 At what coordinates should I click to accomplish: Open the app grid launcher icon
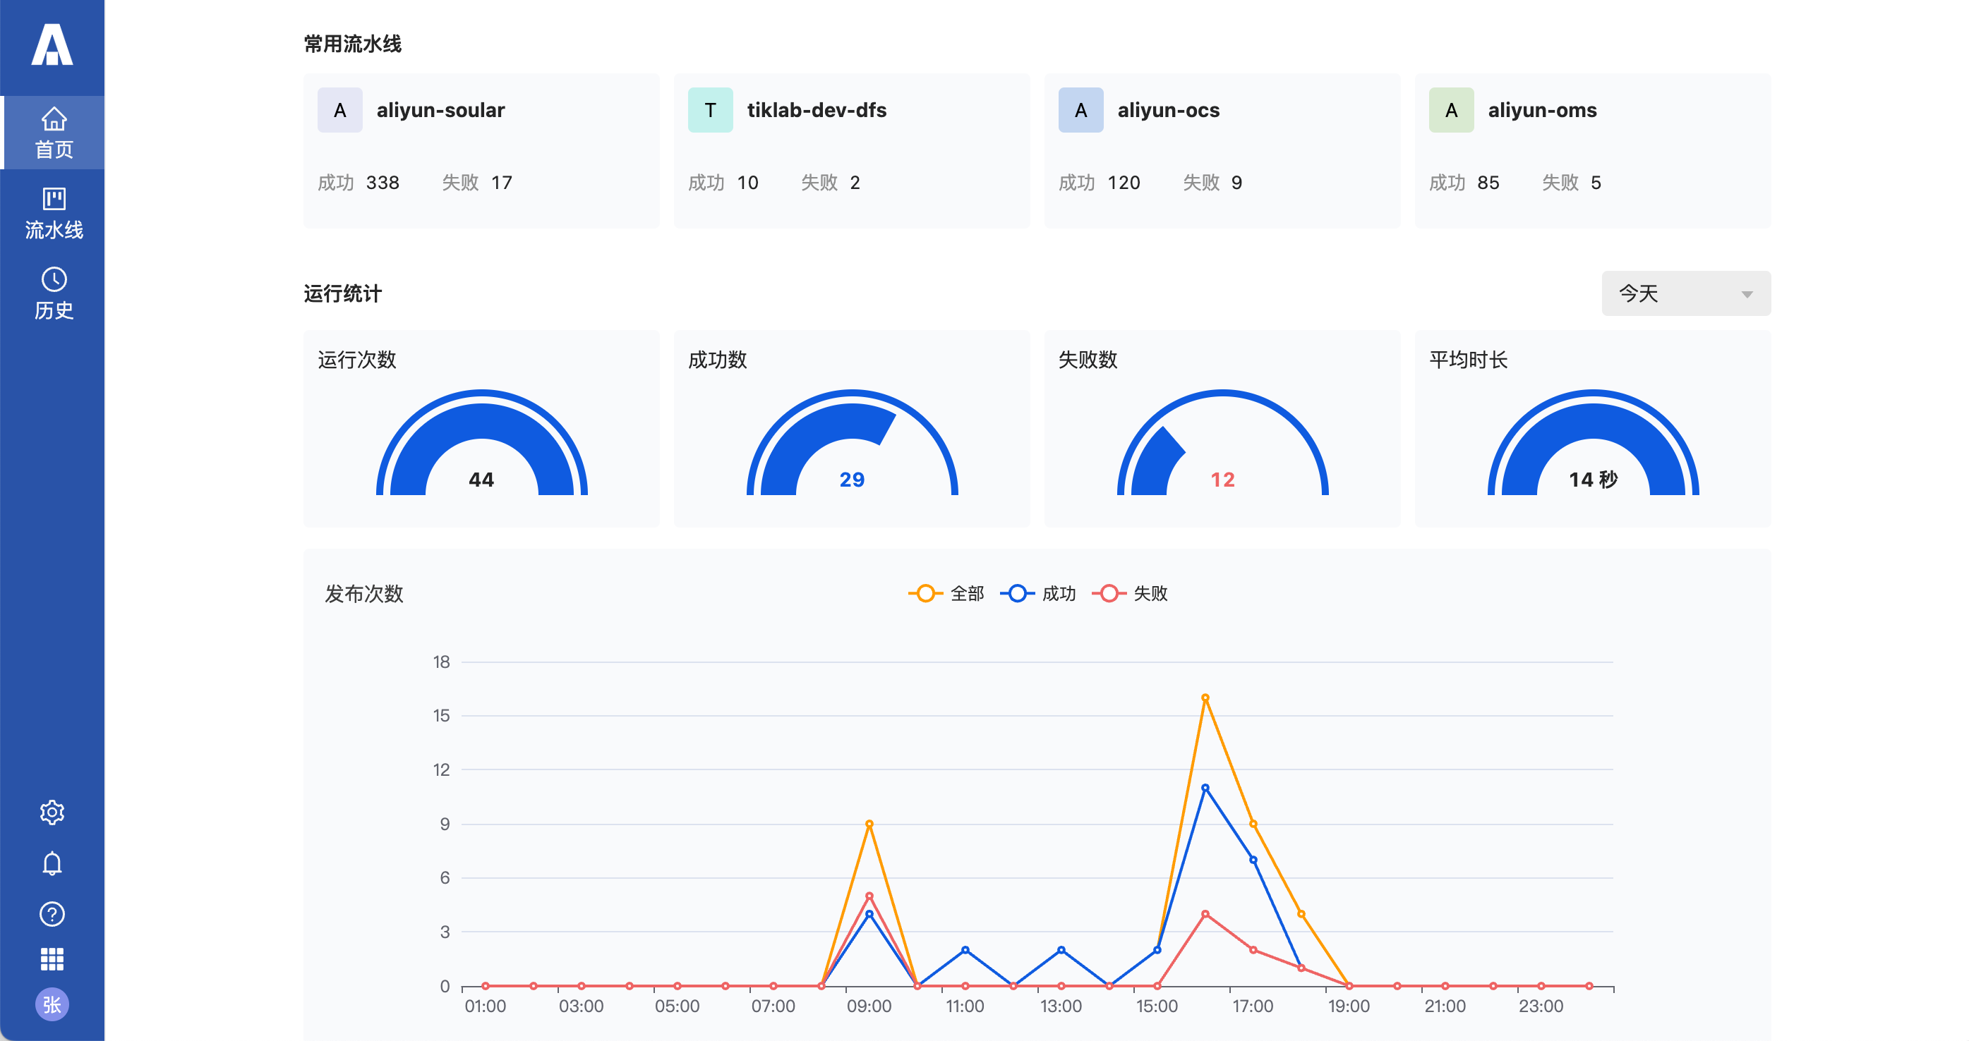(52, 958)
